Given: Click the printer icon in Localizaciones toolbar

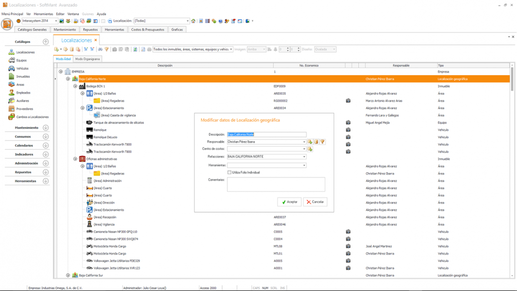Looking at the screenshot, I should (149, 49).
